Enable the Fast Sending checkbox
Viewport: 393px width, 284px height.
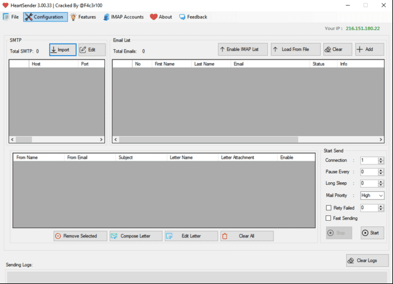(x=329, y=218)
